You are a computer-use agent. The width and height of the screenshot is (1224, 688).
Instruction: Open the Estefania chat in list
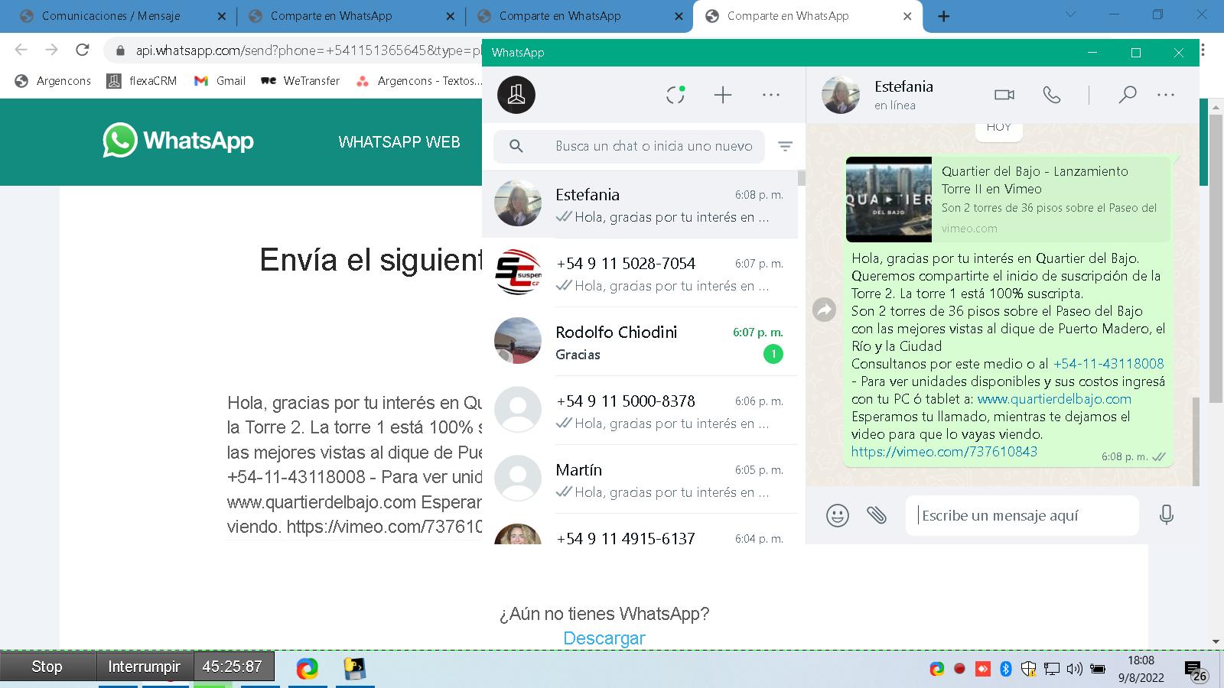point(640,204)
